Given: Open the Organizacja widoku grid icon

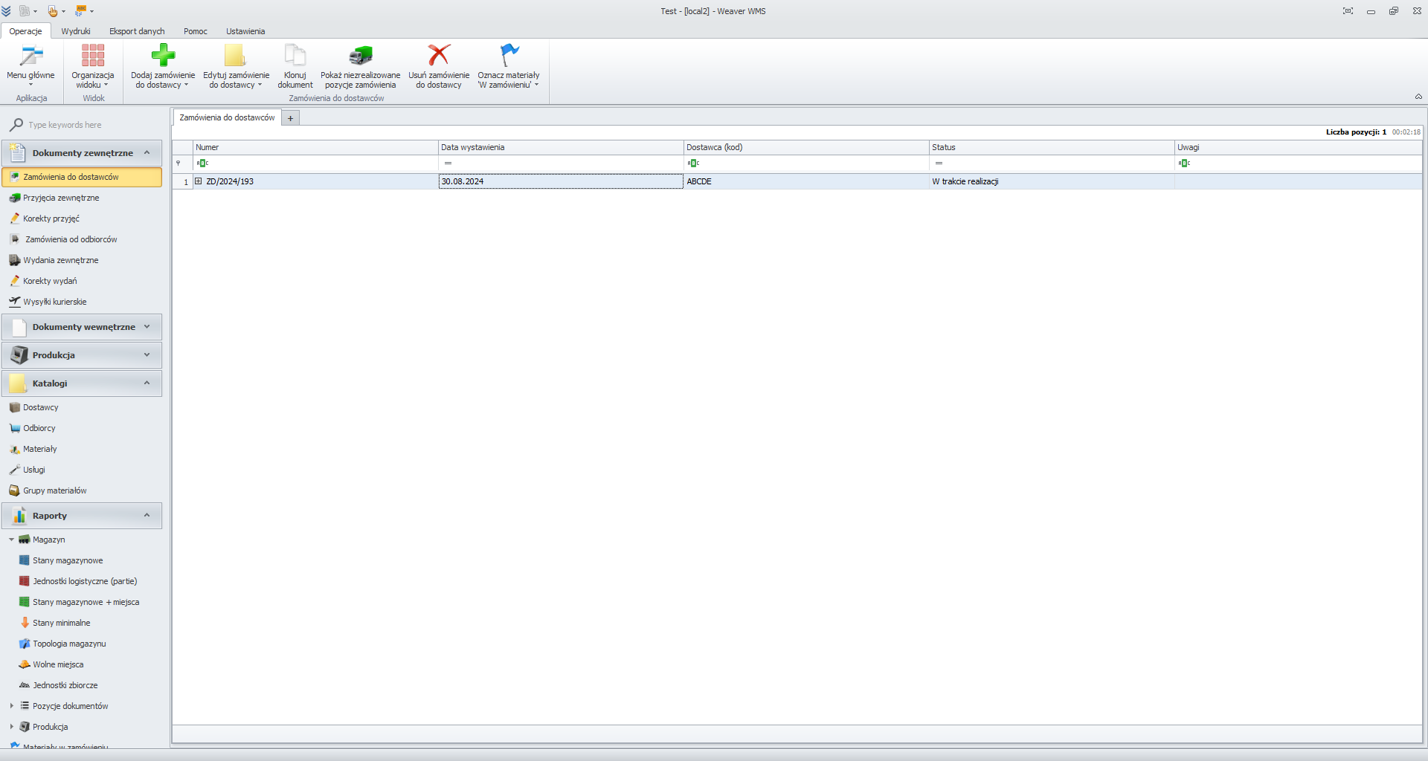Looking at the screenshot, I should pos(93,56).
